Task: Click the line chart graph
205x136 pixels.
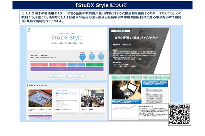Action: tap(124, 112)
